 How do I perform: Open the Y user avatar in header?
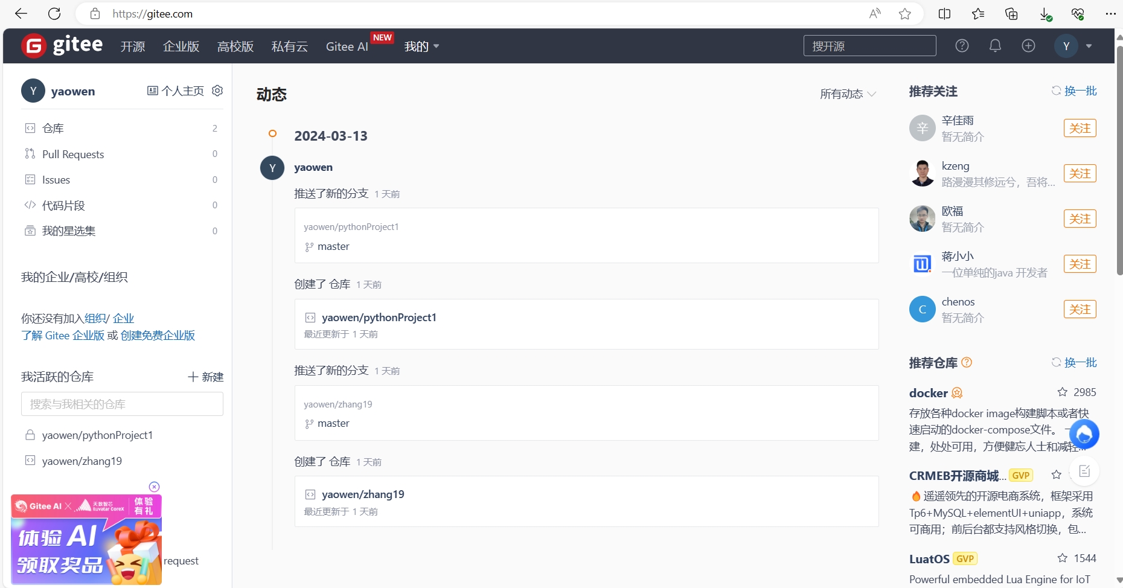pos(1066,46)
